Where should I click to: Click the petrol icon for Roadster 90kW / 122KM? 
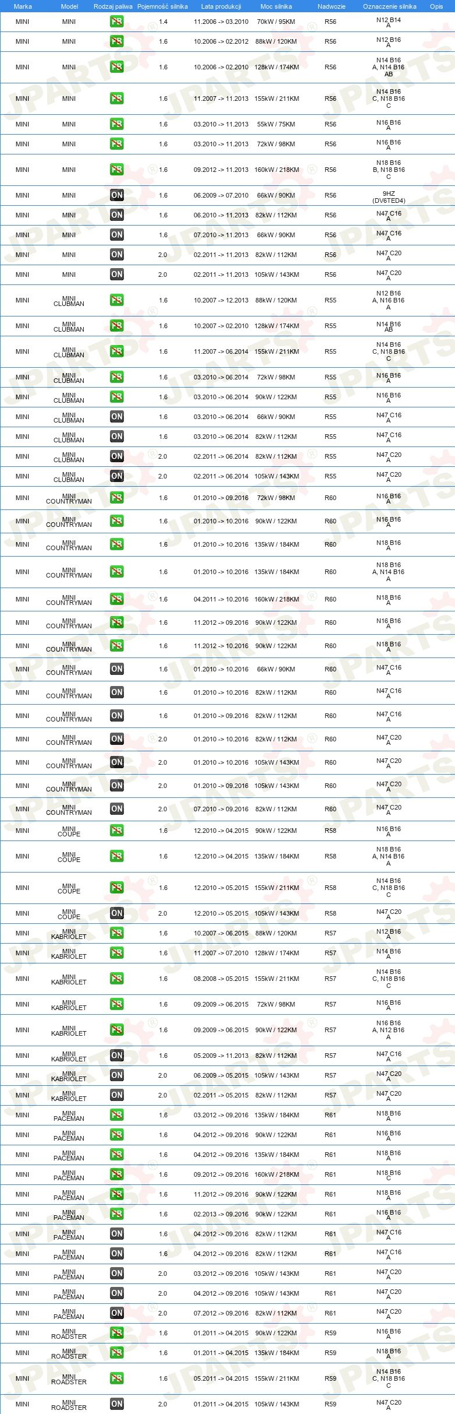coord(116,1333)
